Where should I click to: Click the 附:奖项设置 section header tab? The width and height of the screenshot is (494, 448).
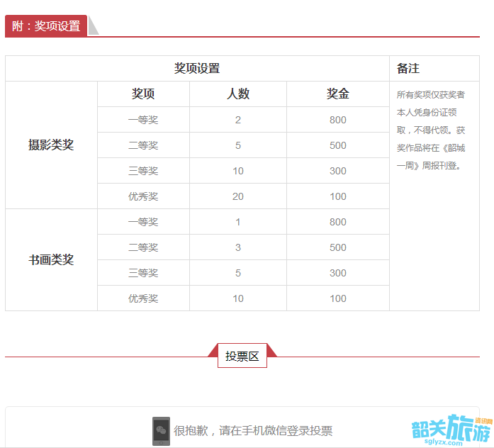click(x=46, y=26)
